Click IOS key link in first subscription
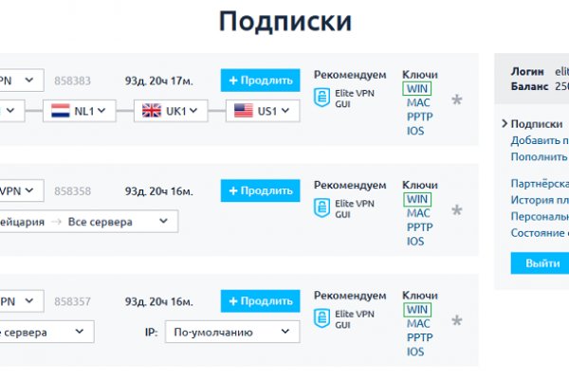 [414, 131]
